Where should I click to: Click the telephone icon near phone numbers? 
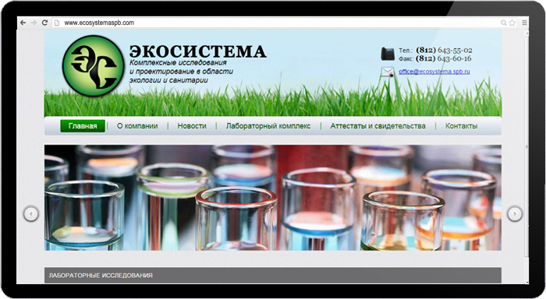pos(388,54)
